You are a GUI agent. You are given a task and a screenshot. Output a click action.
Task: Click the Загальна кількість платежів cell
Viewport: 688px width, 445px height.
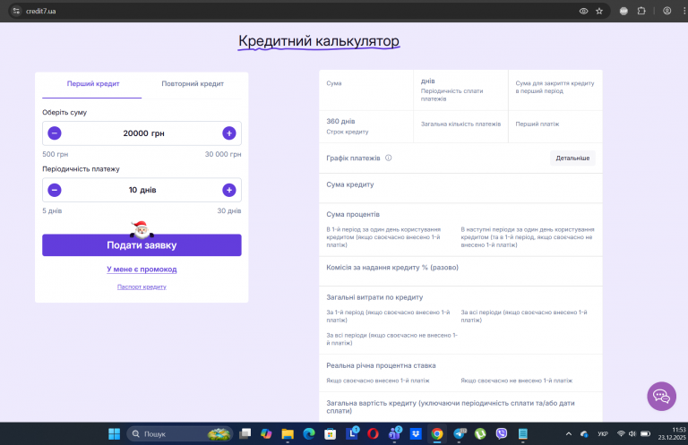tap(460, 126)
